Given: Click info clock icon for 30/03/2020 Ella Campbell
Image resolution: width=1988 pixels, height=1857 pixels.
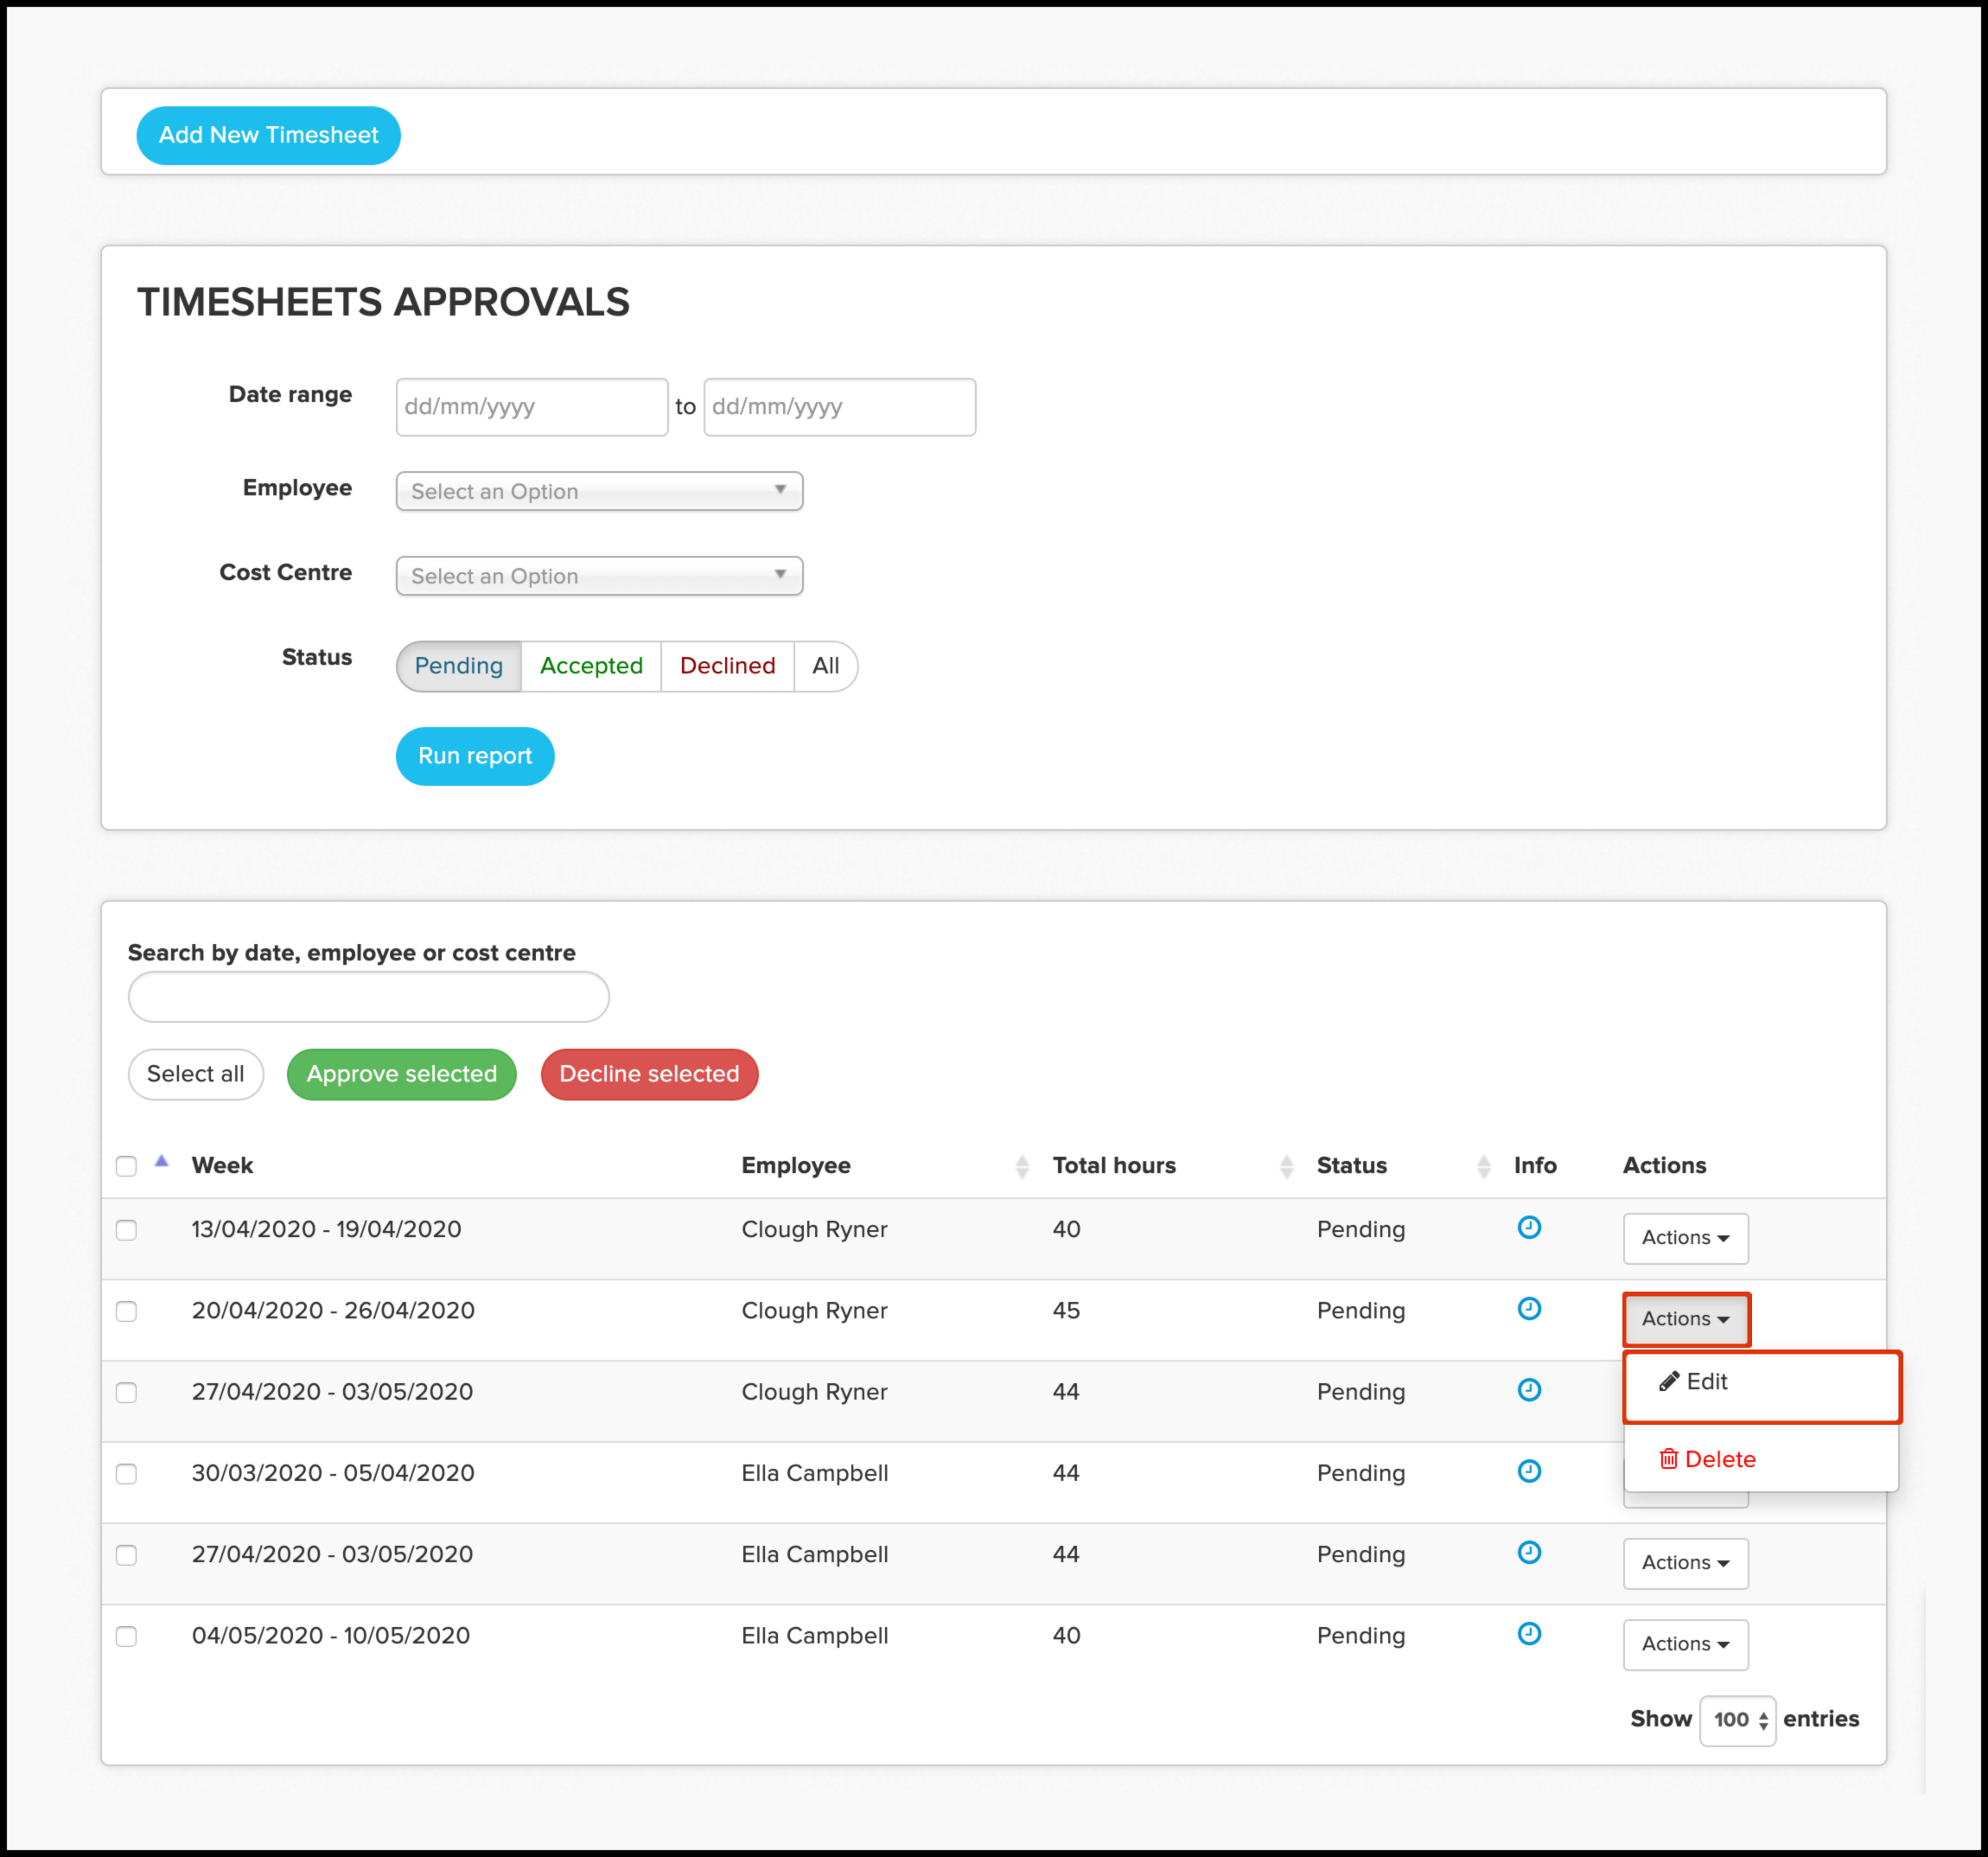Looking at the screenshot, I should coord(1528,1470).
